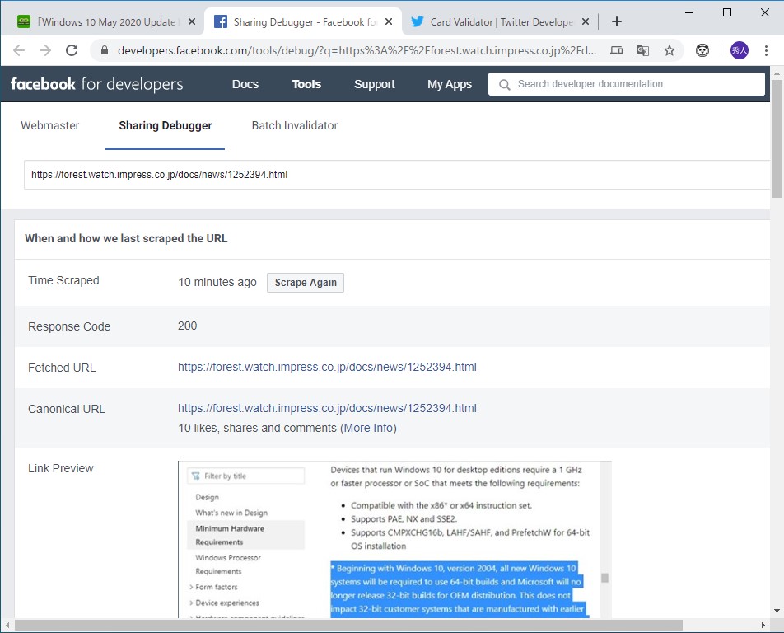Click the back navigation arrow
Image resolution: width=784 pixels, height=633 pixels.
point(18,49)
